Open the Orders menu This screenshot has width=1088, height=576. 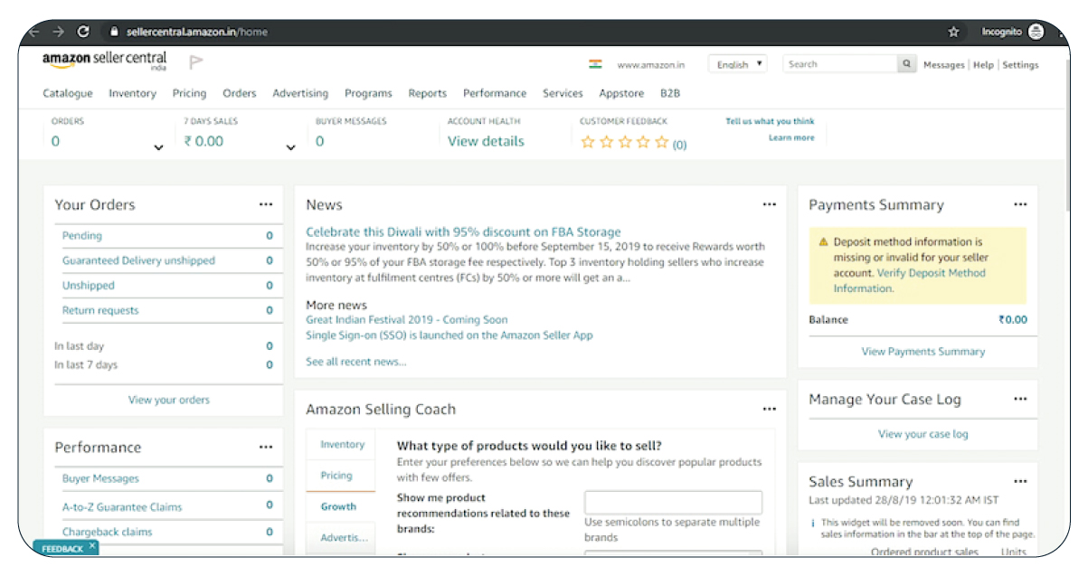point(240,93)
